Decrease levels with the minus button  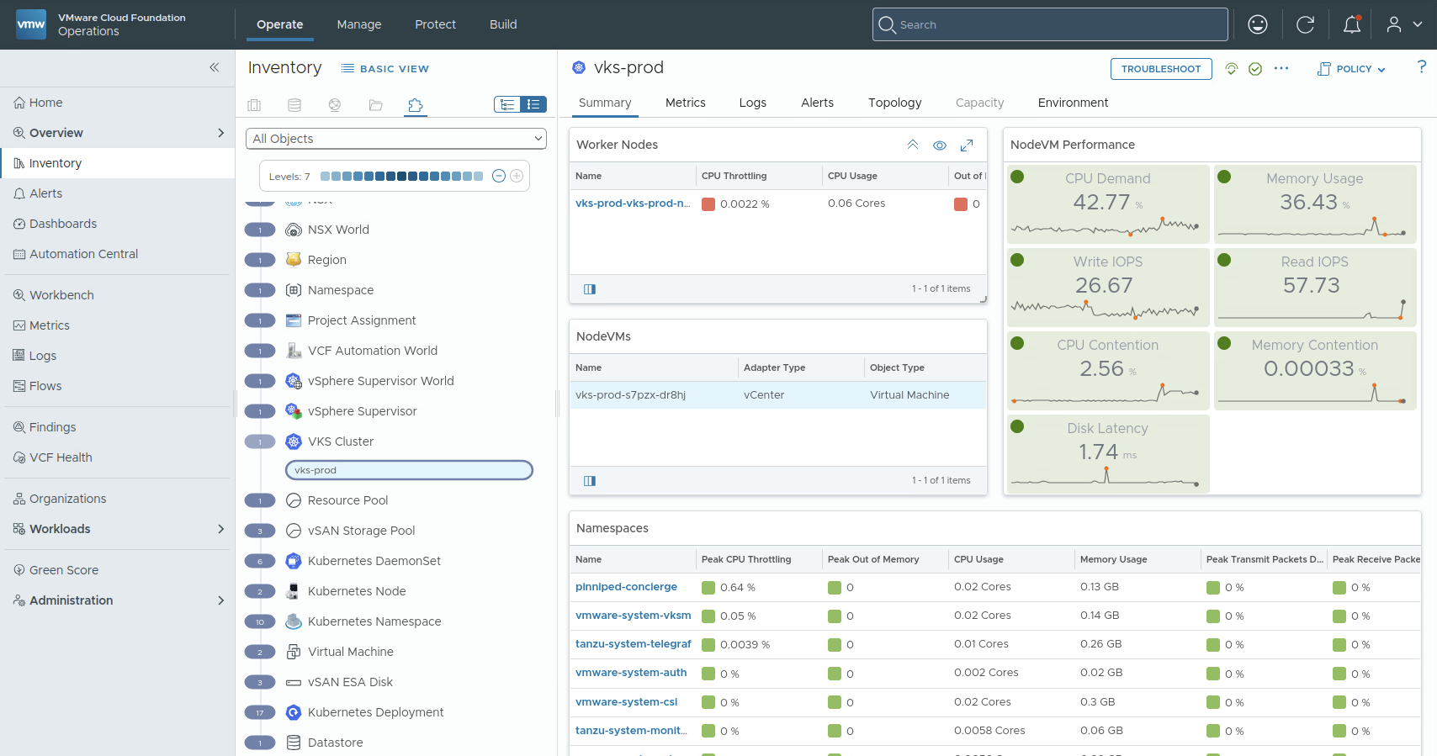[499, 176]
